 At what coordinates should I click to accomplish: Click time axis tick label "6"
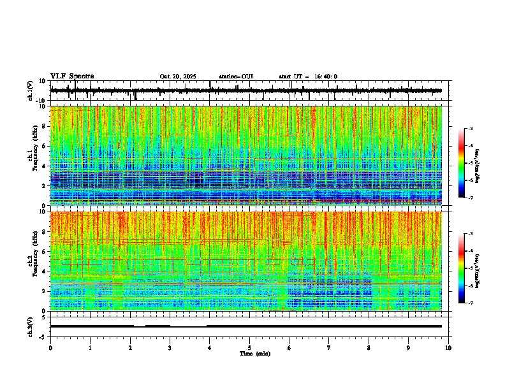click(x=289, y=348)
